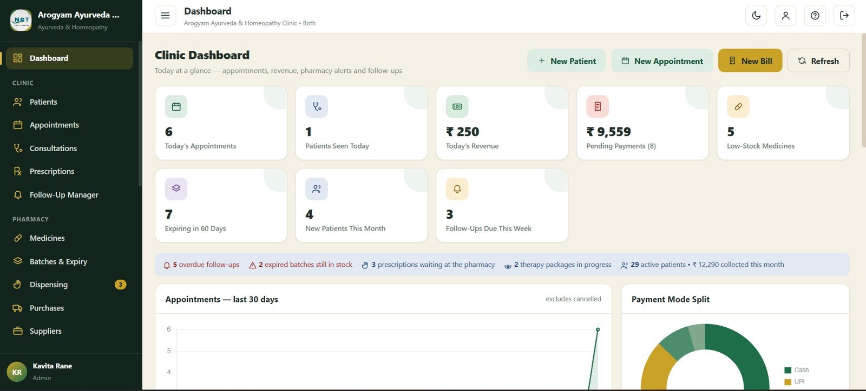Click the receipt icon on Pending Payments card

point(598,106)
